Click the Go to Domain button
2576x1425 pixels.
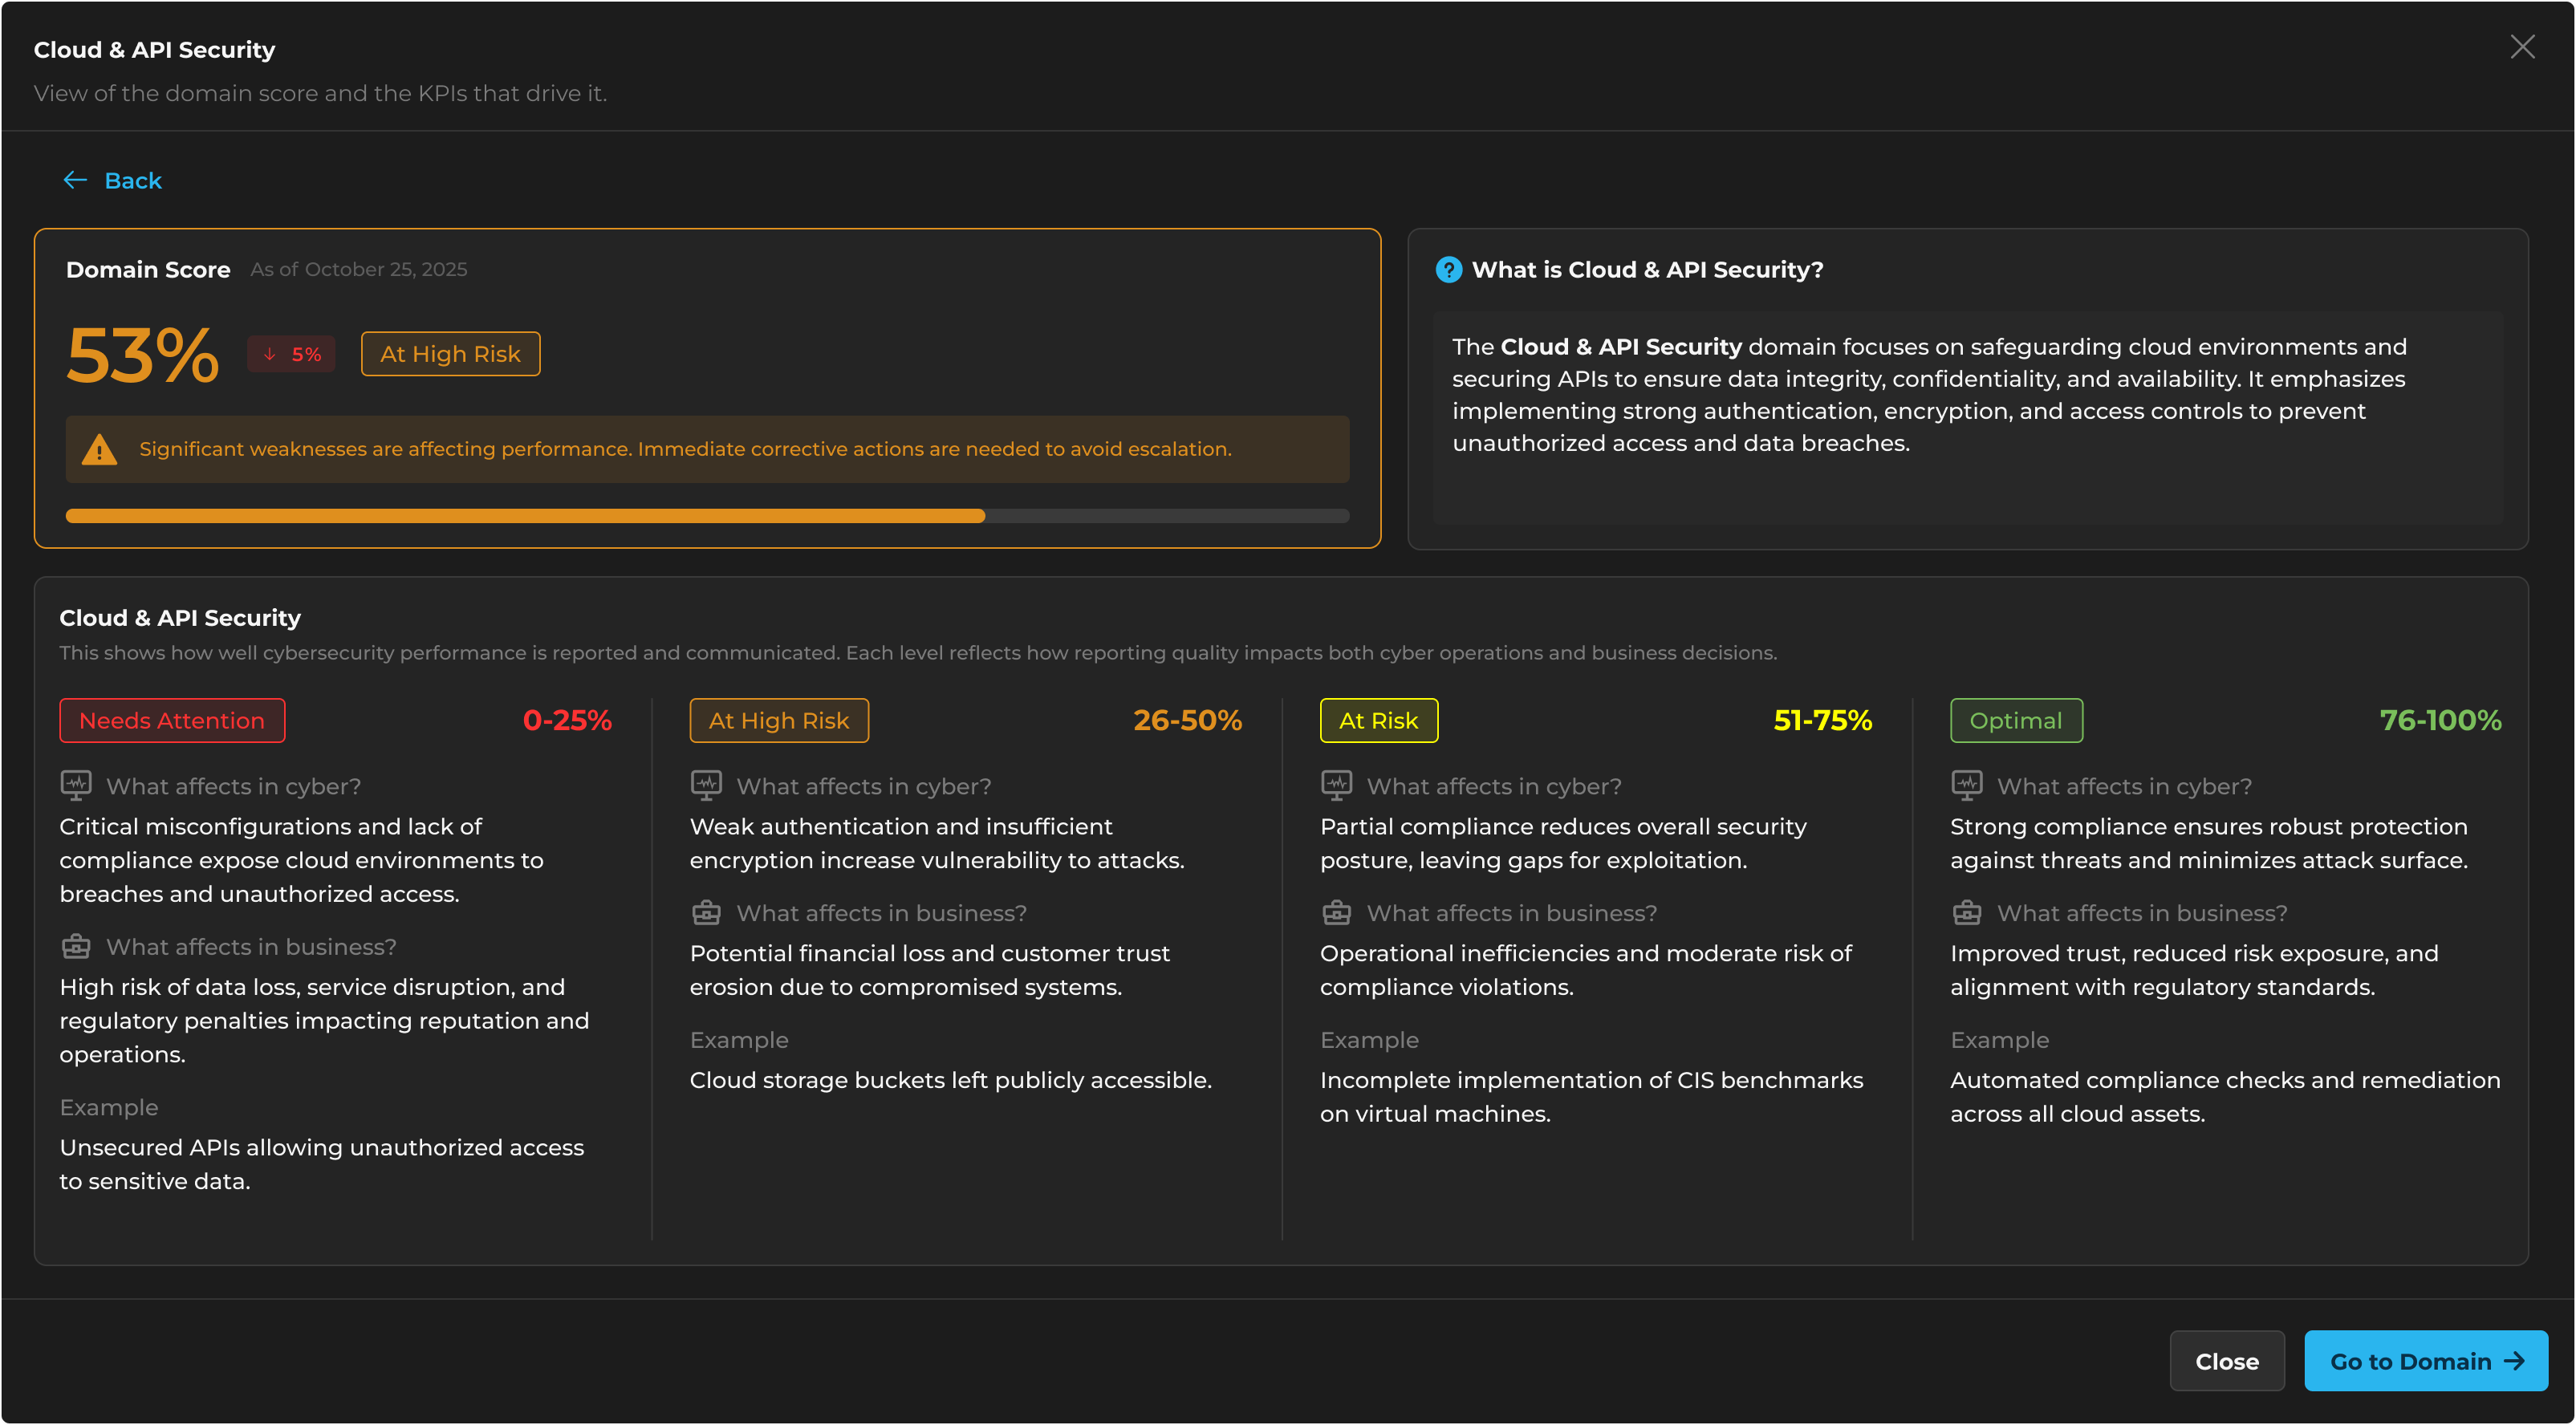coord(2425,1361)
